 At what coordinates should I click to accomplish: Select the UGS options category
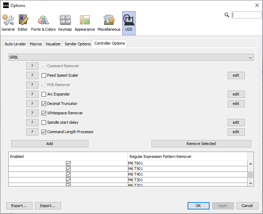[129, 23]
